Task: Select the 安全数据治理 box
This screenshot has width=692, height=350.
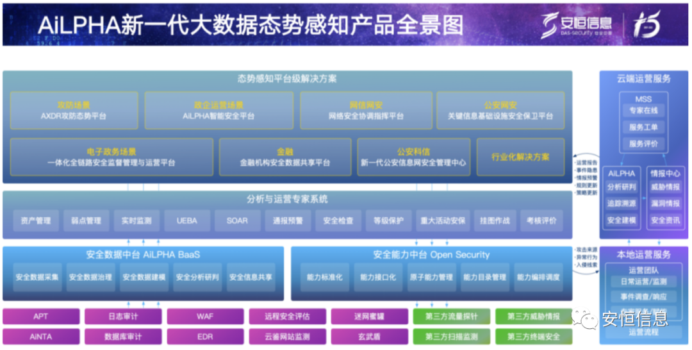Action: click(90, 277)
